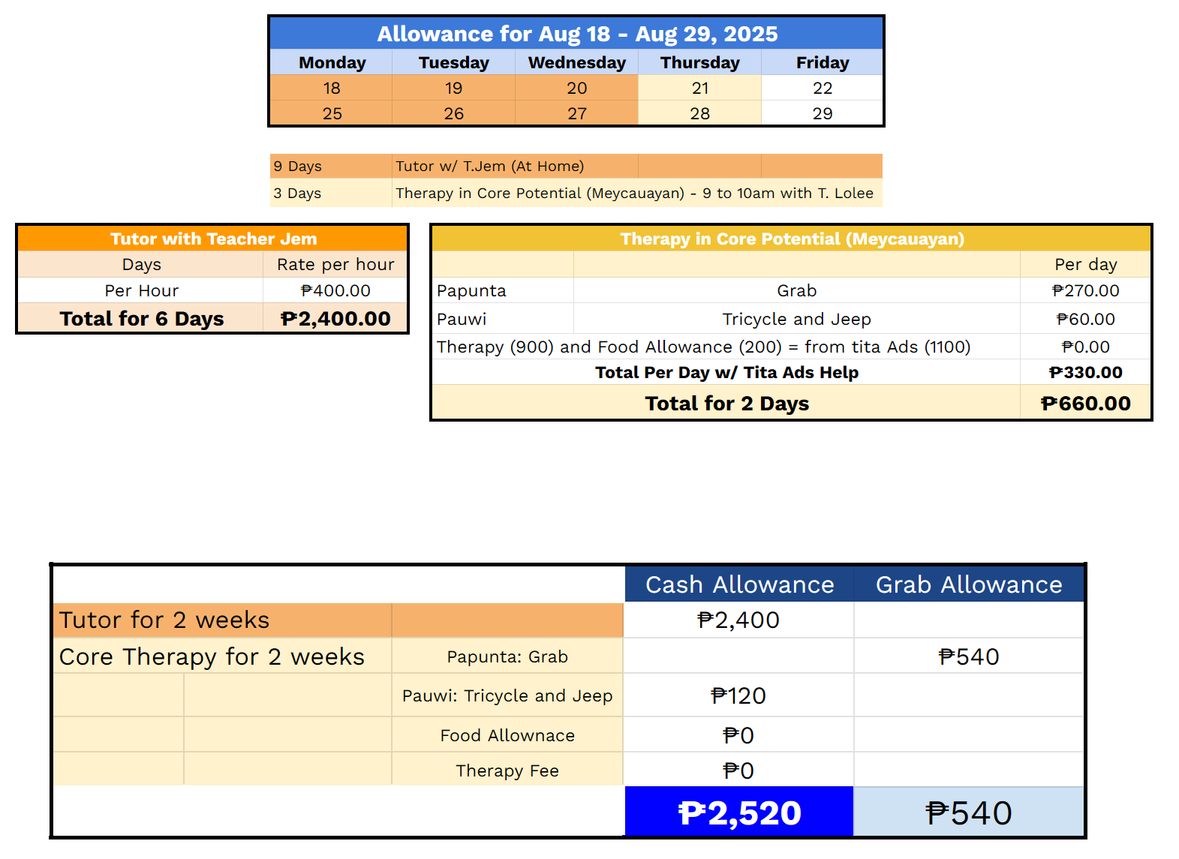Screen dimensions: 1179x859
Task: Select the calendar cell for date 26
Action: [453, 113]
